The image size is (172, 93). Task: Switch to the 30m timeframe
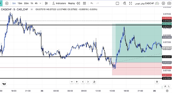pos(26,3)
